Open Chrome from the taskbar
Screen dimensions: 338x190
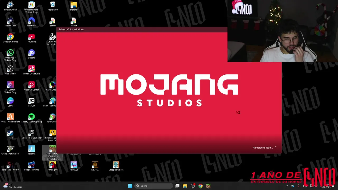pyautogui.click(x=200, y=186)
